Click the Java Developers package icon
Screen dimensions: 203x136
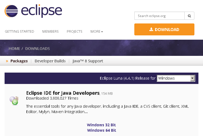coord(14,101)
